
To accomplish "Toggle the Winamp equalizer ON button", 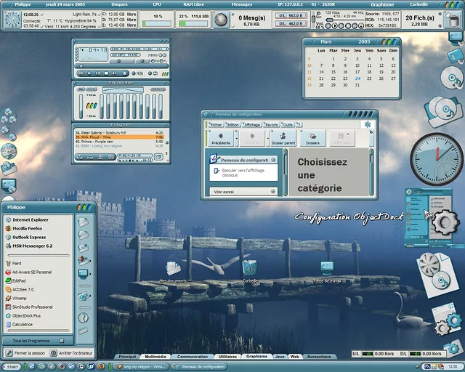I will [82, 90].
